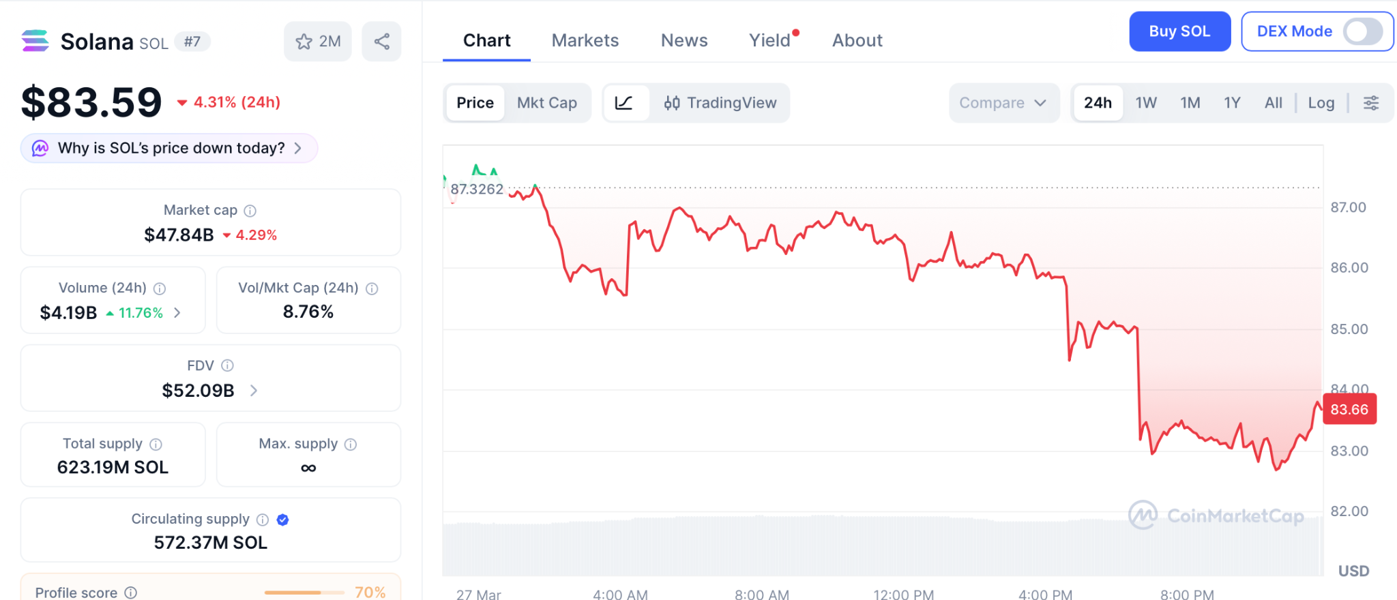The image size is (1397, 600).
Task: Open 'Why is SOL's price down today?'
Action: (169, 148)
